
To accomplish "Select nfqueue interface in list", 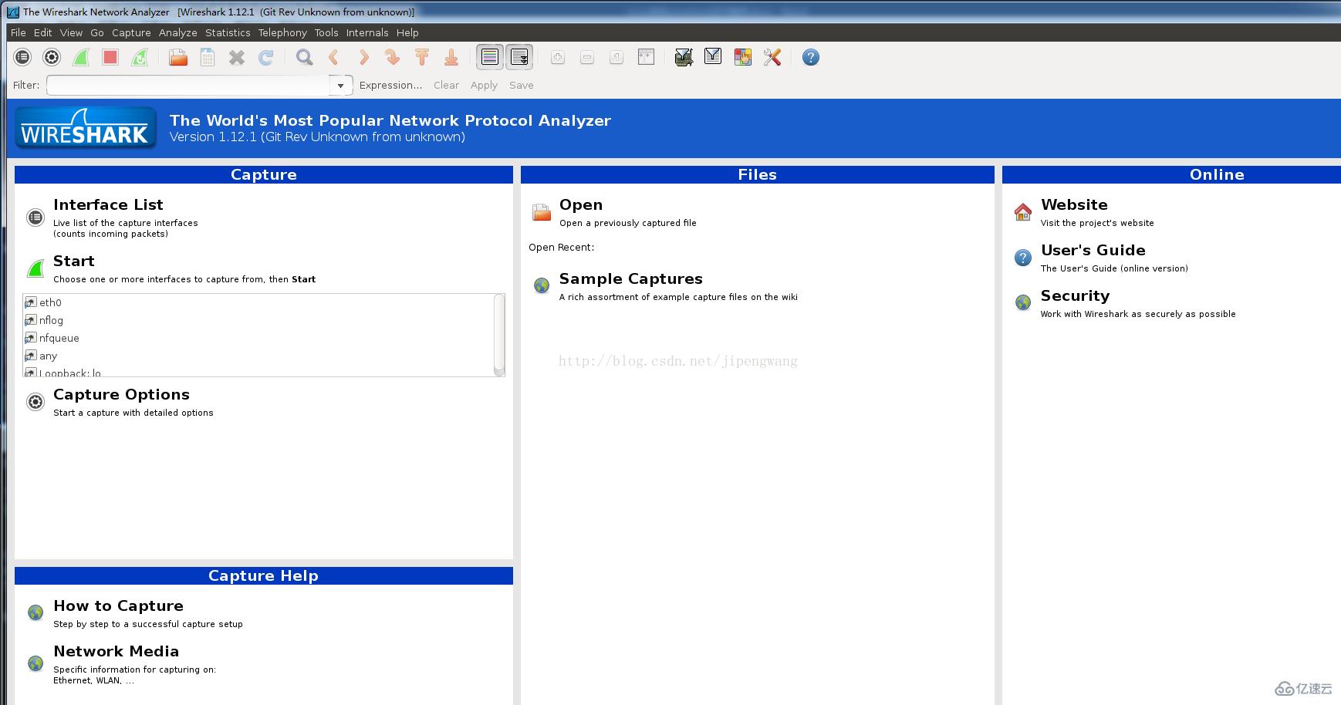I will pos(258,338).
